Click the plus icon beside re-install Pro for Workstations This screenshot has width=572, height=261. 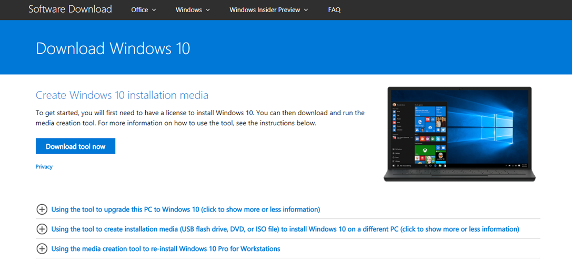[x=42, y=248]
